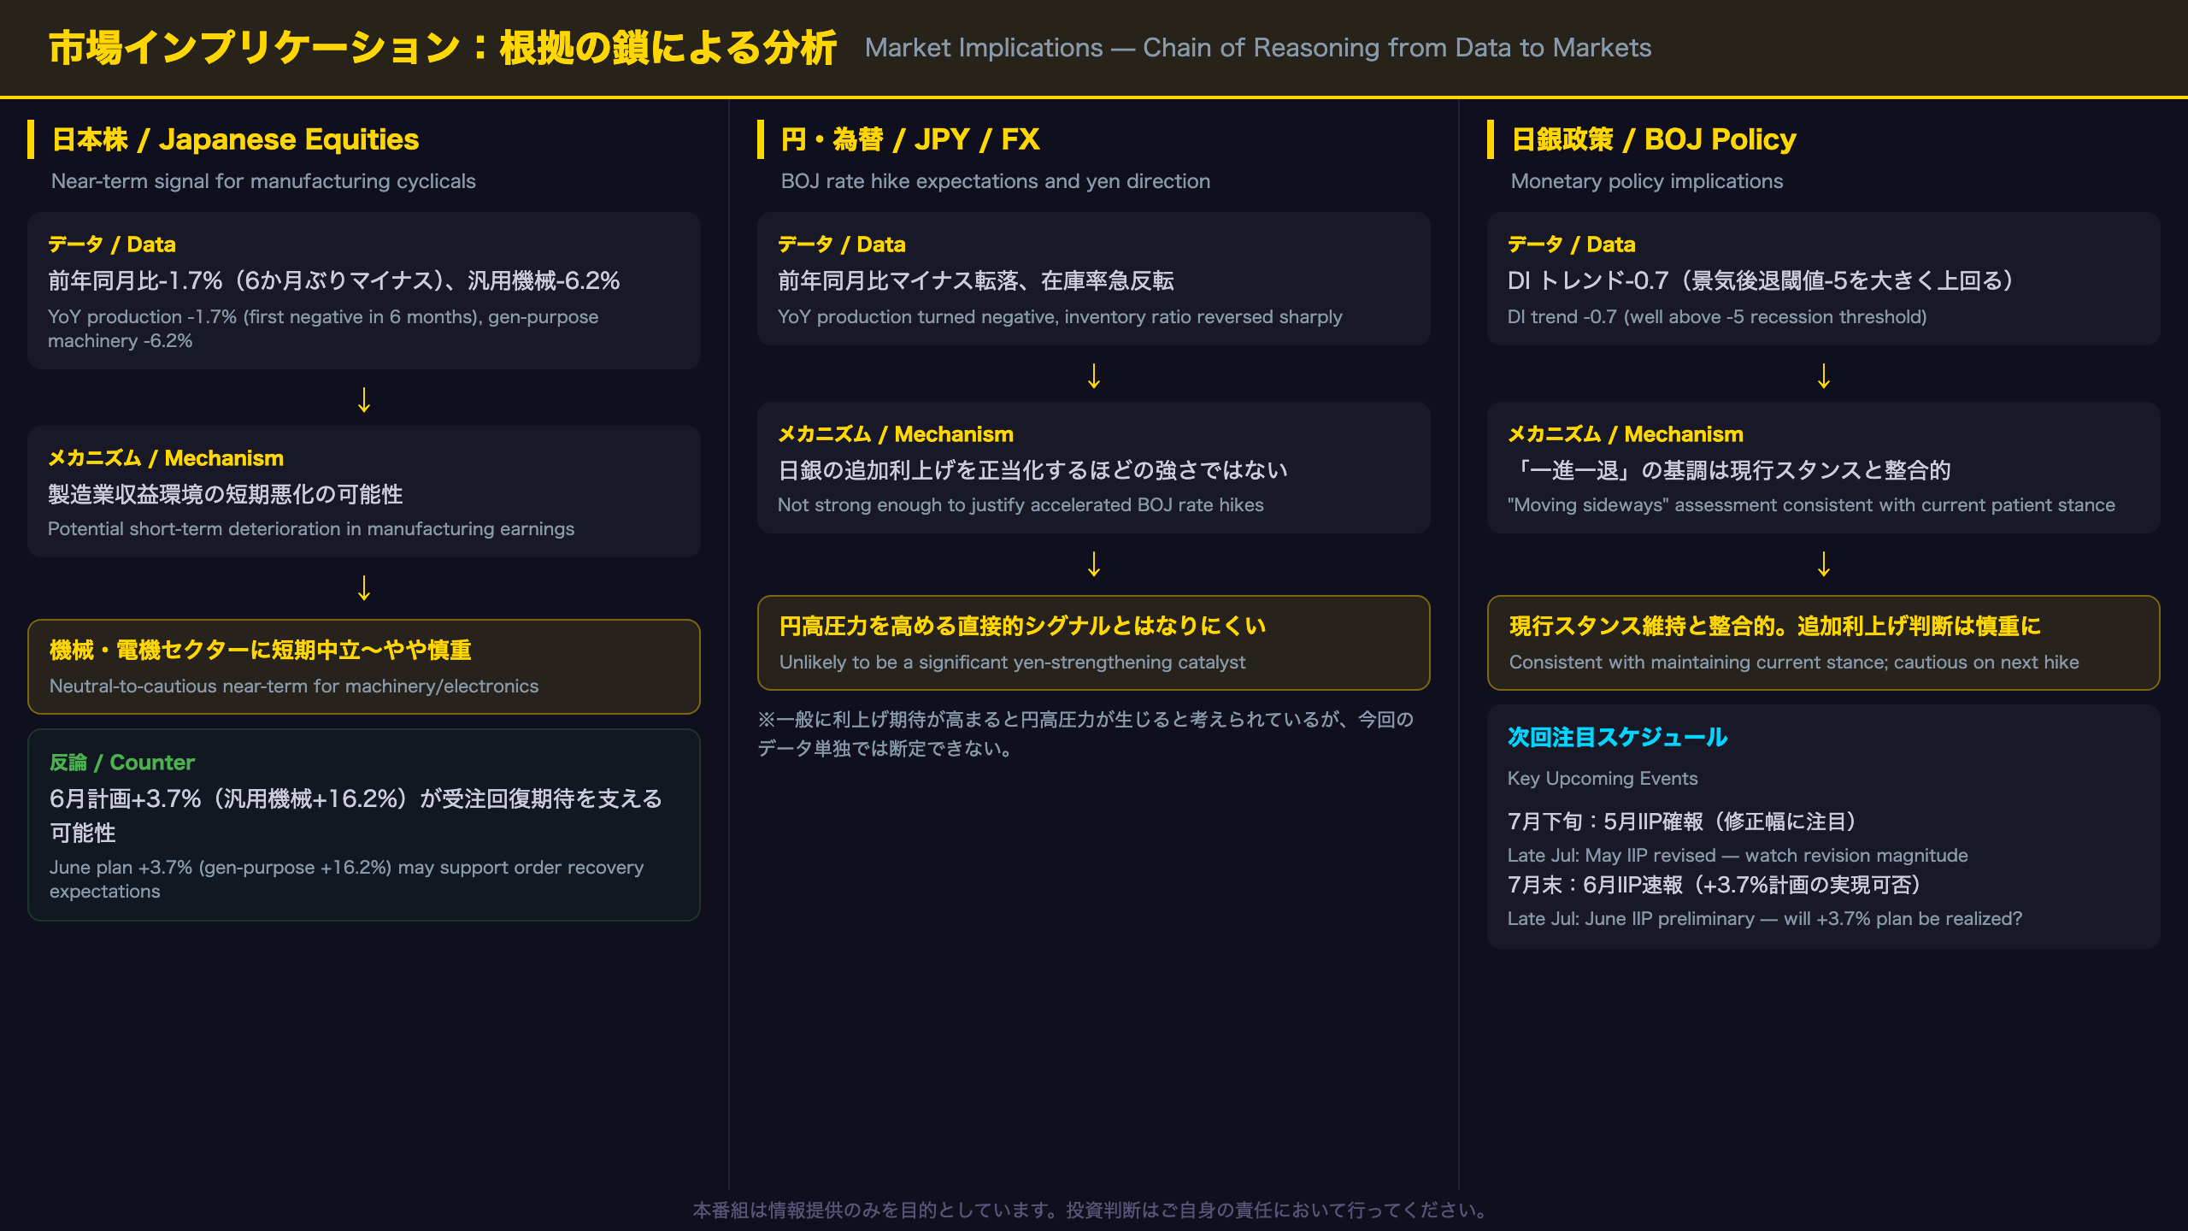Click the arrow below BOJ Policy Data card
The width and height of the screenshot is (2188, 1231).
tap(1824, 375)
